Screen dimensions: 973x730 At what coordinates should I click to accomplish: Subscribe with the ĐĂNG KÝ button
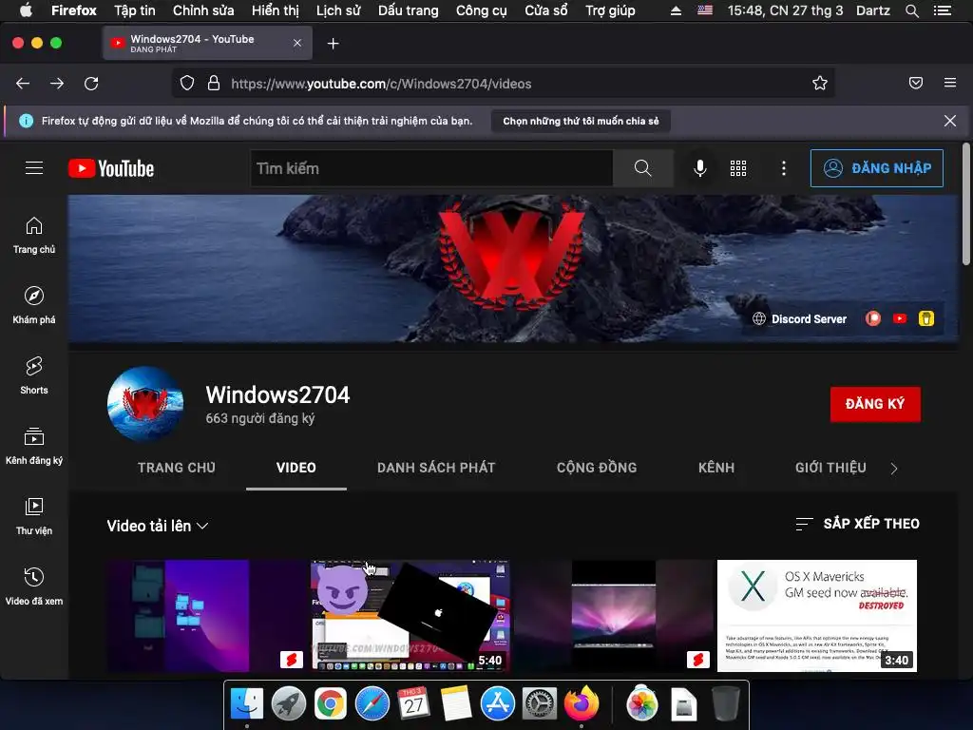click(875, 404)
